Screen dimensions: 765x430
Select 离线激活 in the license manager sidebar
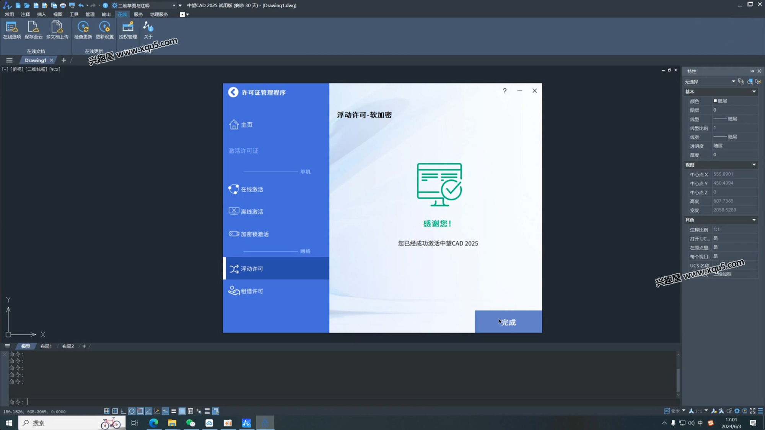tap(276, 211)
